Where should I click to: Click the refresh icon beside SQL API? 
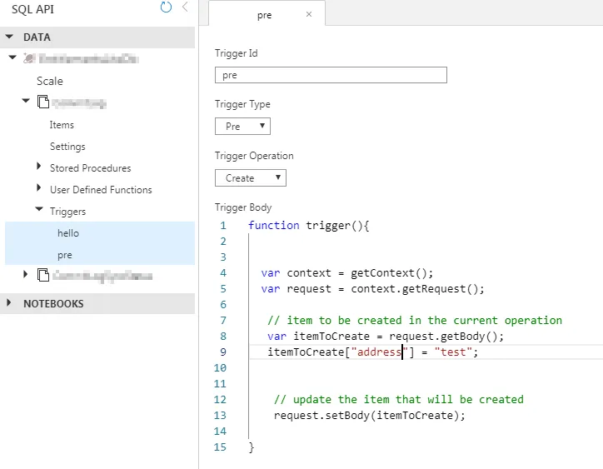[166, 7]
